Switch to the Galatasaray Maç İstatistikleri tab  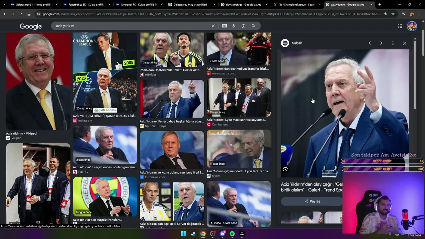click(192, 5)
